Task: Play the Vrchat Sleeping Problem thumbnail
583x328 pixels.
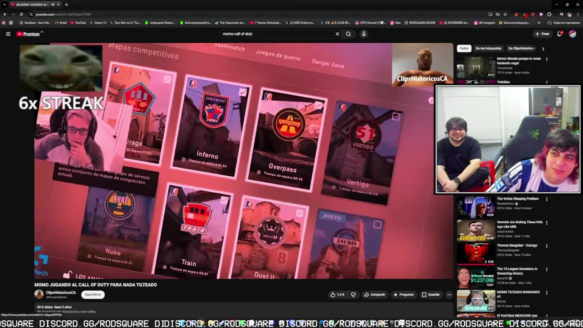Action: pyautogui.click(x=476, y=207)
